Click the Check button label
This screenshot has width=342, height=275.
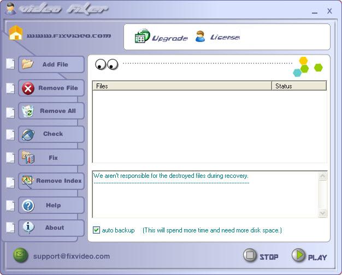[53, 134]
